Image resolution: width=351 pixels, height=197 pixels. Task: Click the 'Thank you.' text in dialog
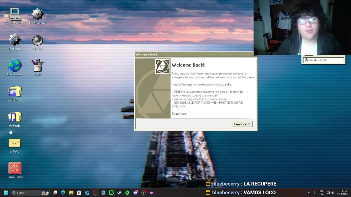click(179, 114)
